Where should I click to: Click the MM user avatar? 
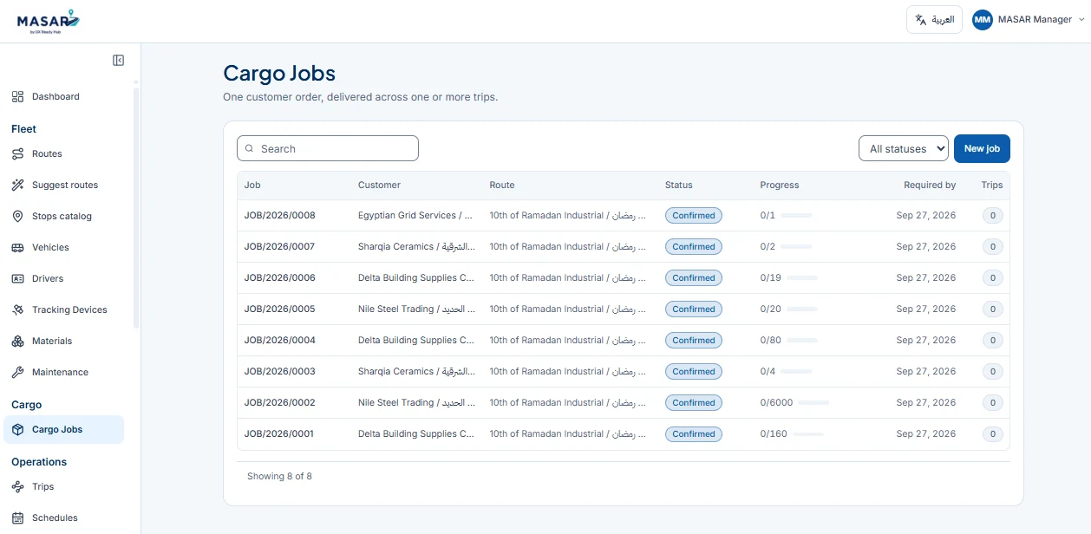(983, 20)
